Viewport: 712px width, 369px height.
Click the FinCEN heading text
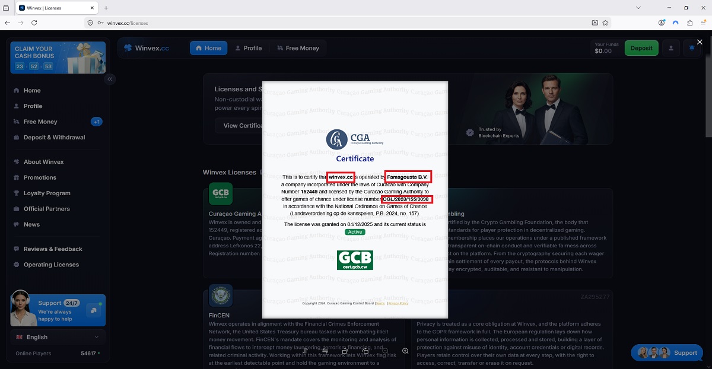pyautogui.click(x=219, y=316)
